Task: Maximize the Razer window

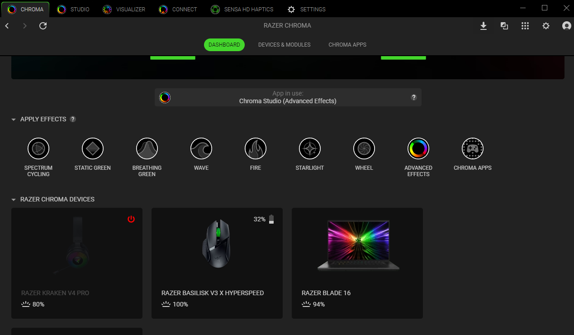Action: click(x=545, y=8)
